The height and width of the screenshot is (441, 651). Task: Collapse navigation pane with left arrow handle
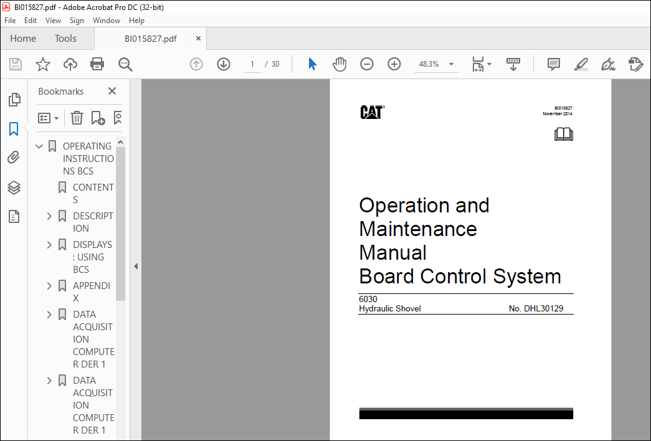point(136,267)
